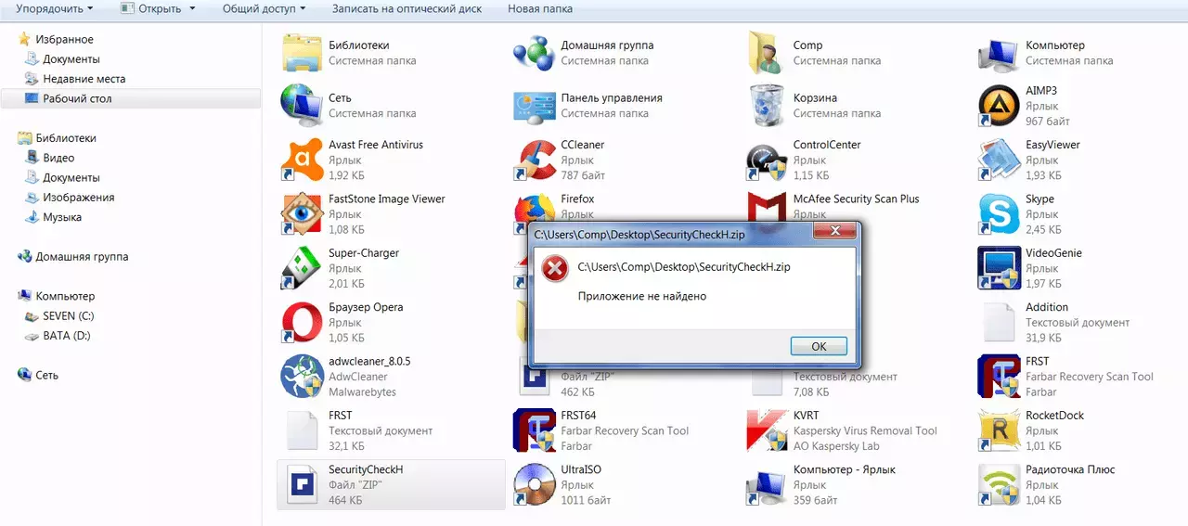
Task: Select the Skype shortcut icon
Action: [x=999, y=214]
